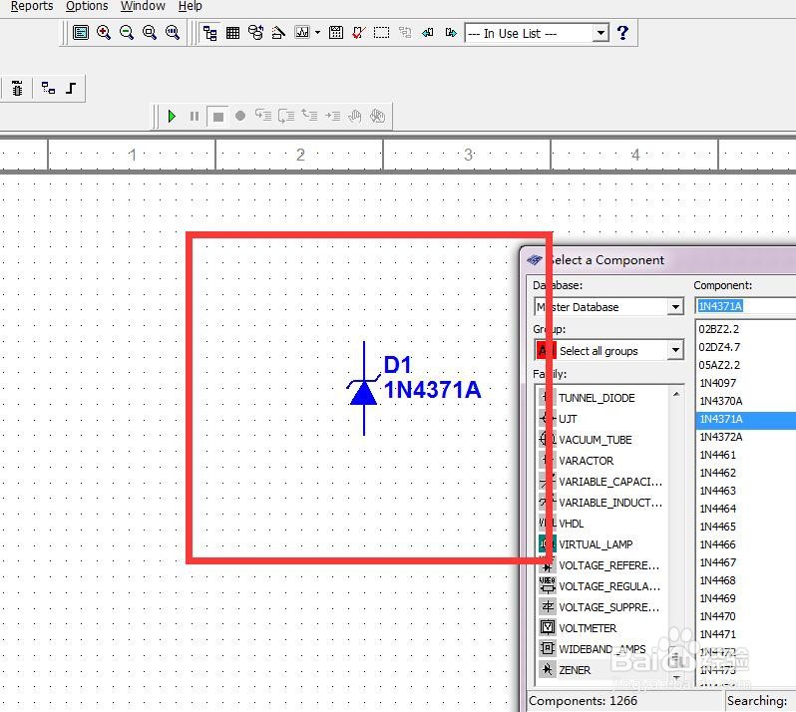Open the Grapher/Analysis icon
Image resolution: width=796 pixels, height=712 pixels.
tap(302, 33)
